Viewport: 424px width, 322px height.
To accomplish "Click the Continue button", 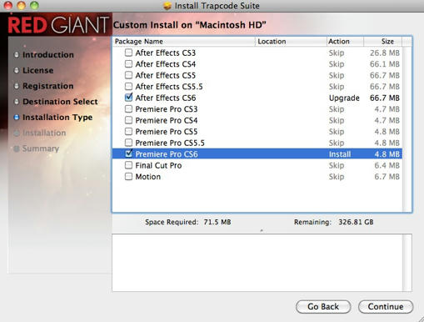I will tap(386, 306).
